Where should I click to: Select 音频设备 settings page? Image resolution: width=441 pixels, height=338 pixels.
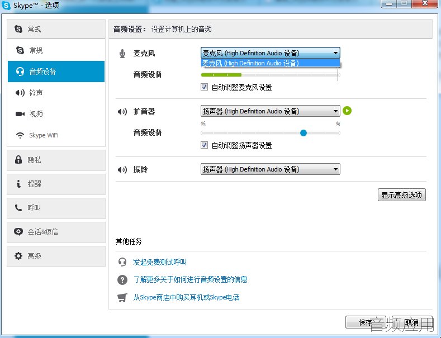[x=56, y=72]
